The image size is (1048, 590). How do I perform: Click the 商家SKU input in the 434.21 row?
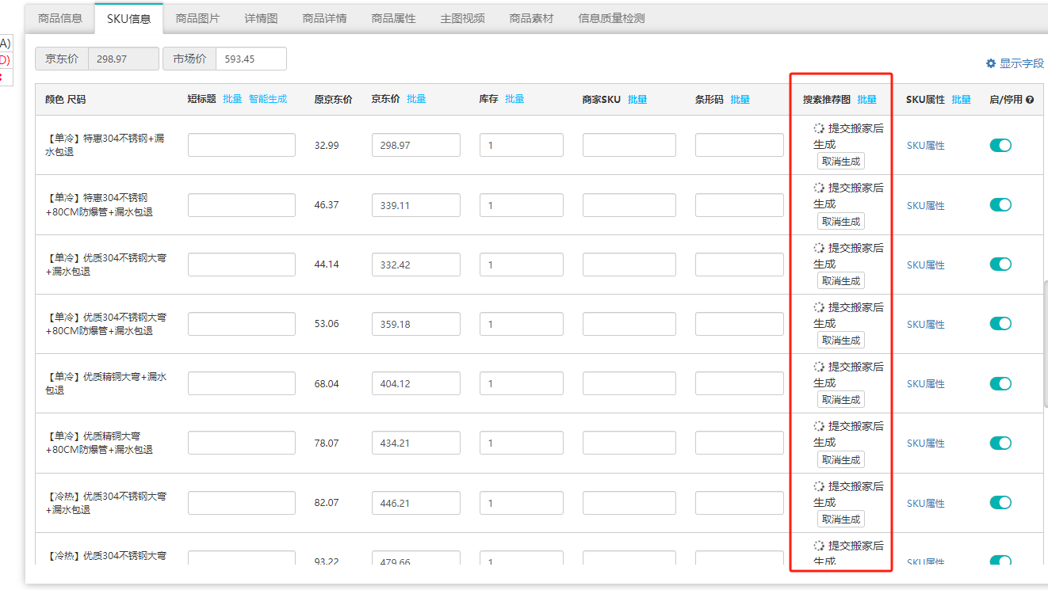pos(629,443)
